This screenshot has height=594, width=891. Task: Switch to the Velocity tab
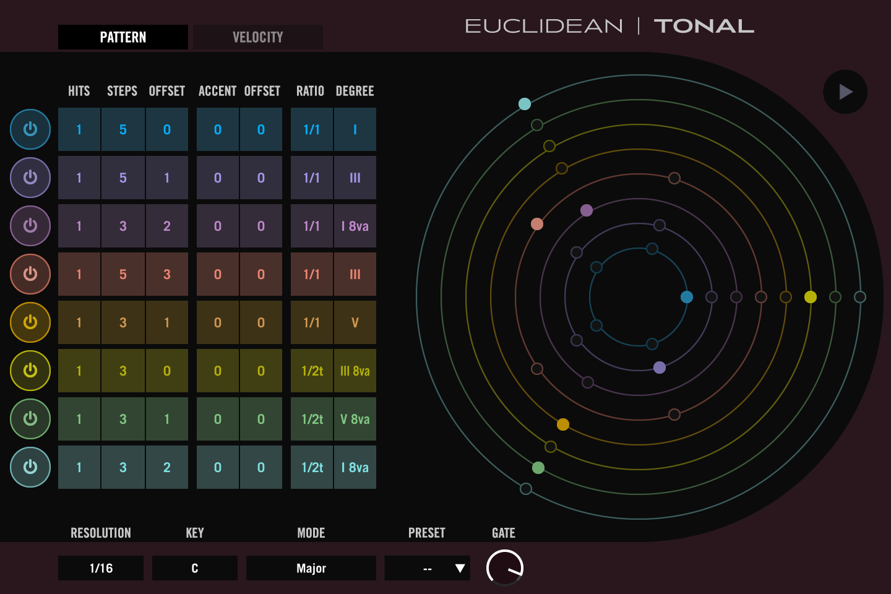tap(257, 37)
